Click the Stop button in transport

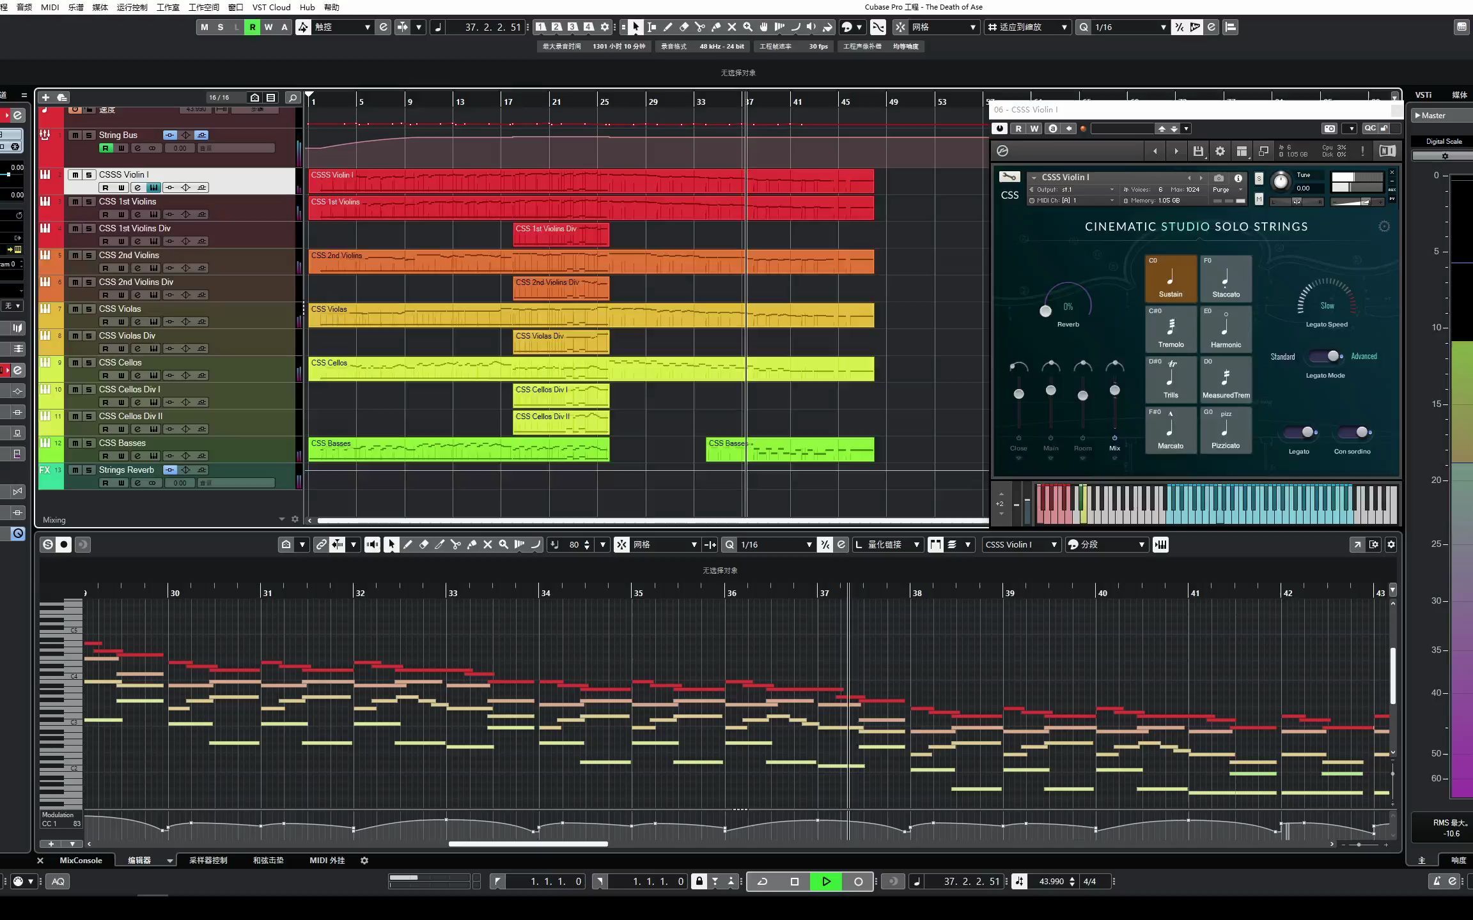795,881
